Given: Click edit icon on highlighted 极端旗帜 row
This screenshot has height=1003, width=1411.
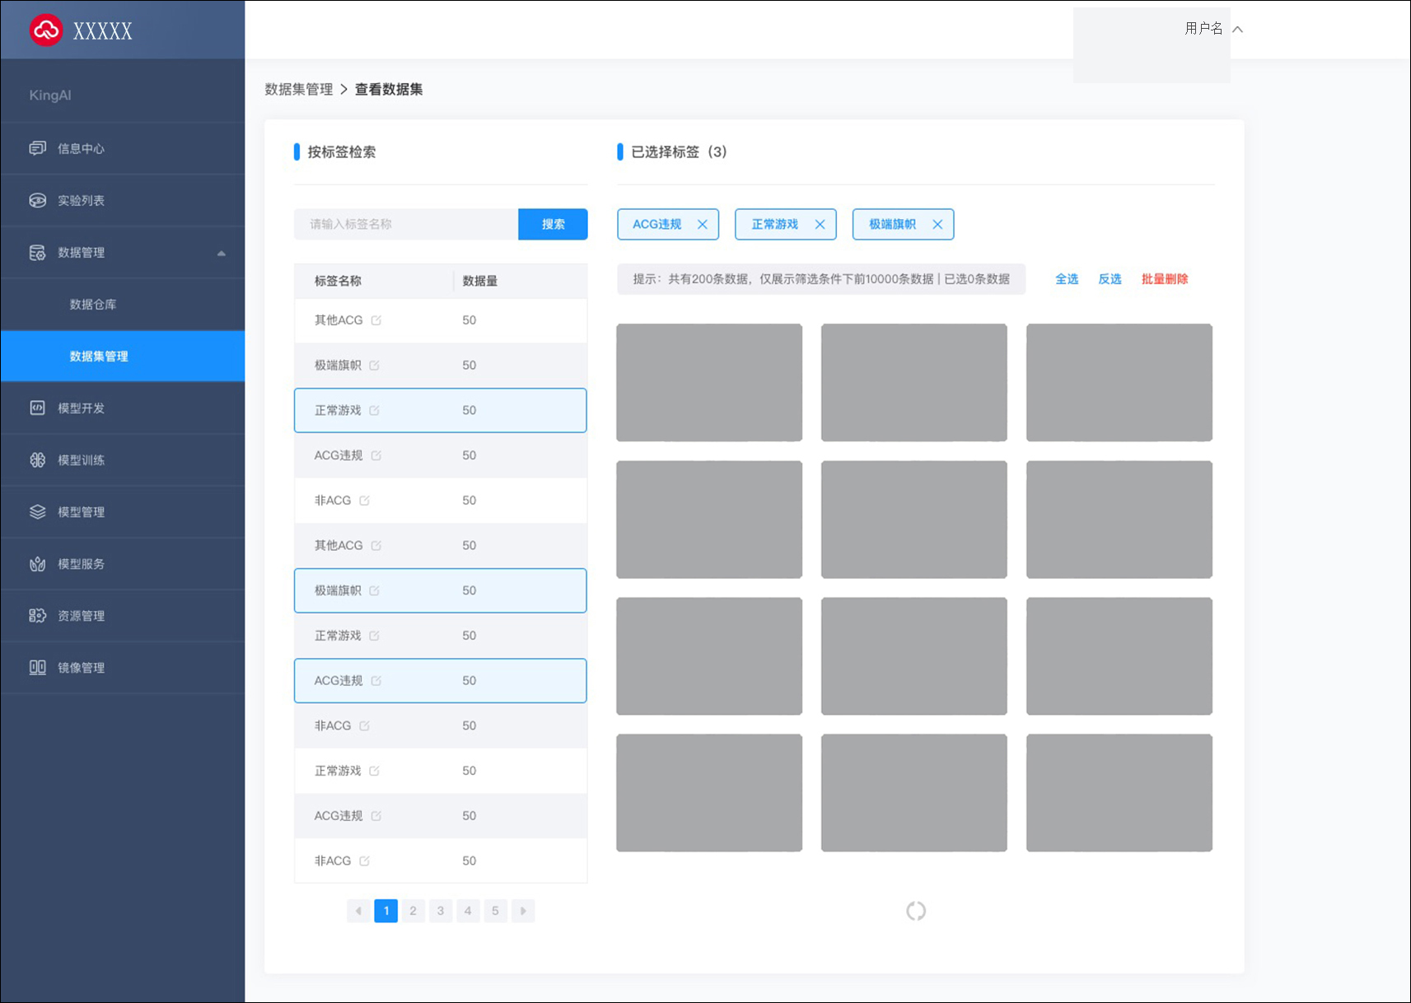Looking at the screenshot, I should tap(375, 590).
